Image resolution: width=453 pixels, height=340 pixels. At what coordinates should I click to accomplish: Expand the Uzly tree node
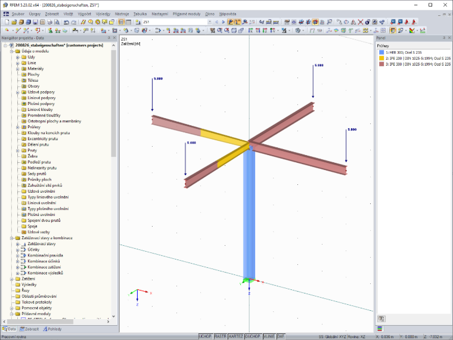(18, 57)
